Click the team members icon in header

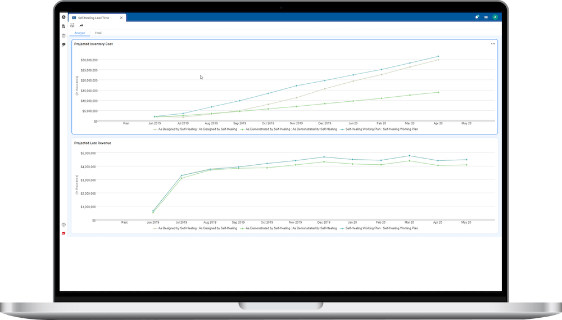pos(486,17)
